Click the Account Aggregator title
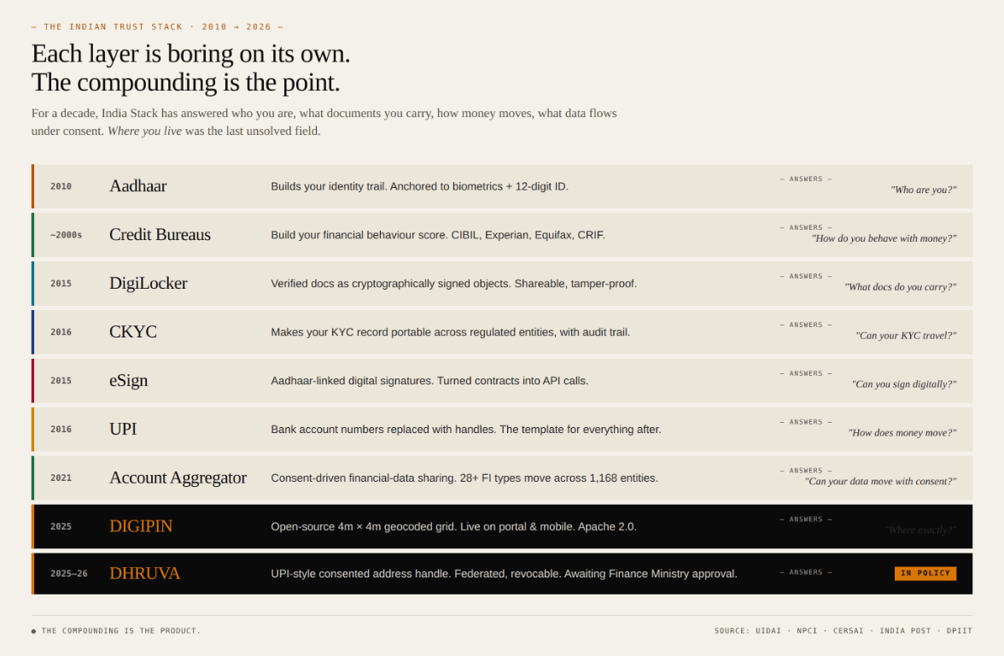This screenshot has height=656, width=1004. pyautogui.click(x=178, y=478)
